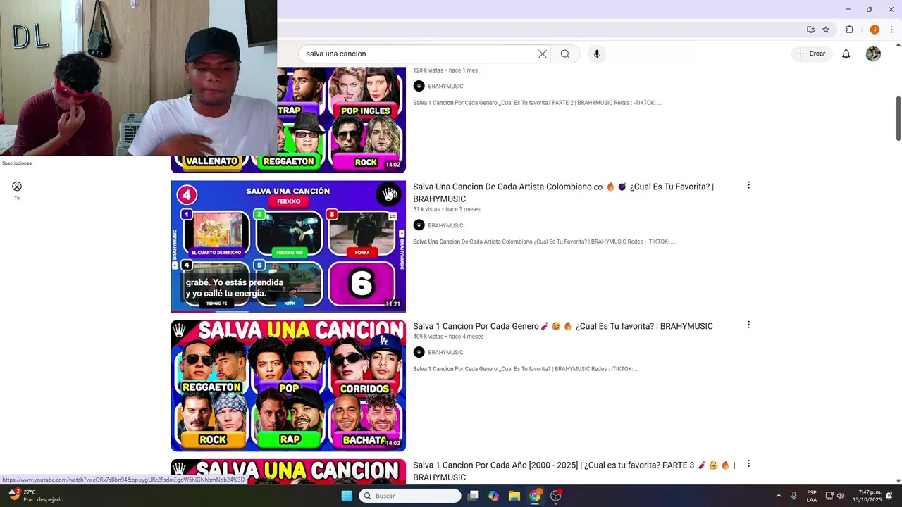Open BRAHYMUSIC channel under the 51 k vistas video
Image resolution: width=902 pixels, height=507 pixels.
coord(445,226)
